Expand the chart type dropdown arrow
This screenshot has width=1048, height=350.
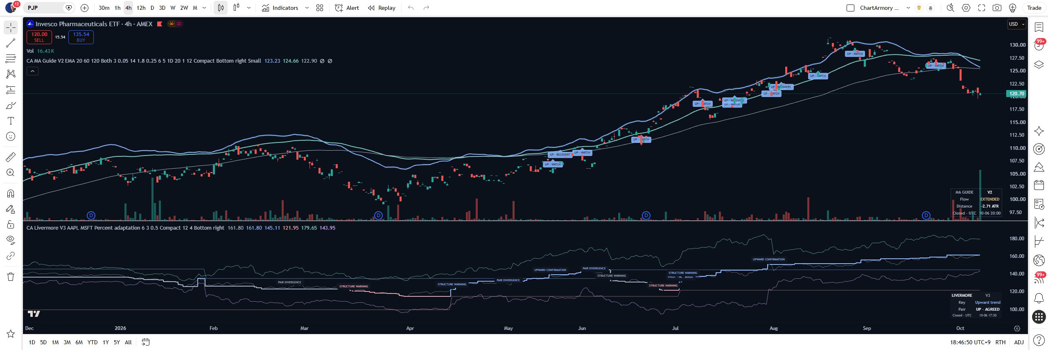[248, 8]
